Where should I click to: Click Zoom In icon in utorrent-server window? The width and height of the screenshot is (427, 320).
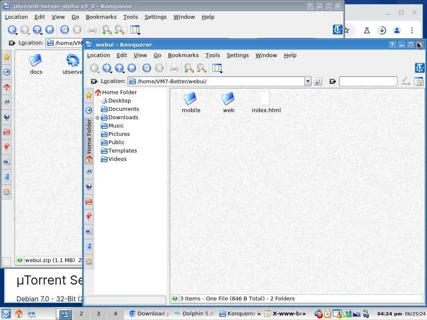click(107, 30)
